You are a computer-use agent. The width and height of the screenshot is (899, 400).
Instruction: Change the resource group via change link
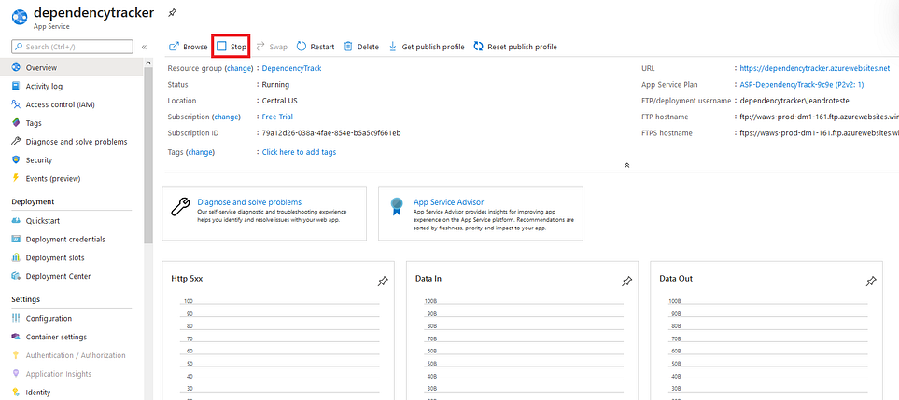(x=238, y=68)
